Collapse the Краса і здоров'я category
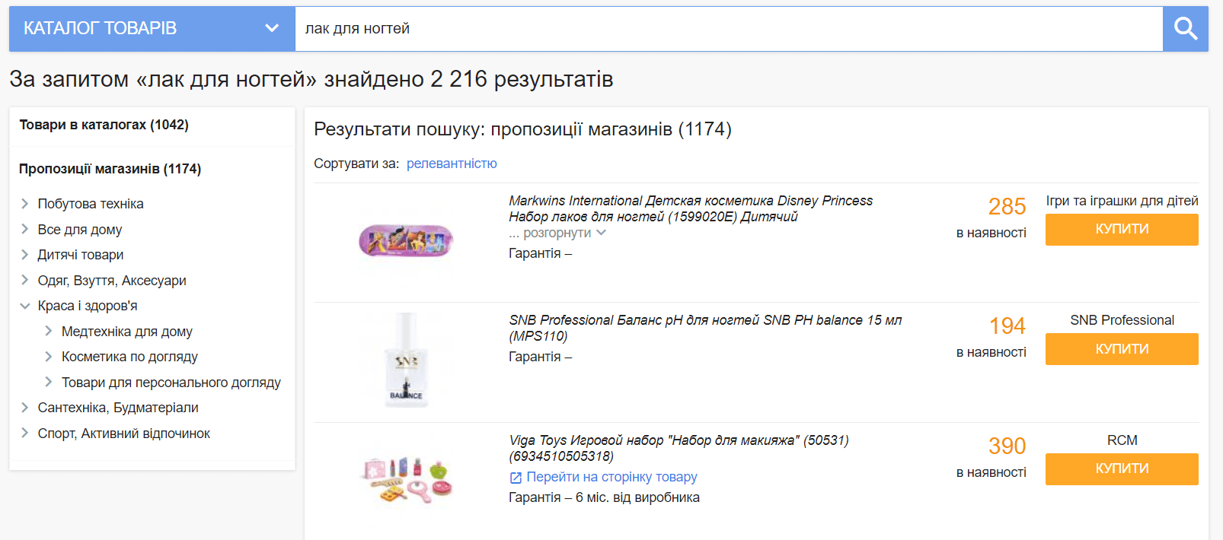Image resolution: width=1223 pixels, height=540 pixels. click(x=24, y=306)
